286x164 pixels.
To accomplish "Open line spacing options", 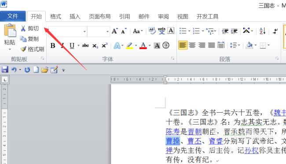I will (234, 45).
